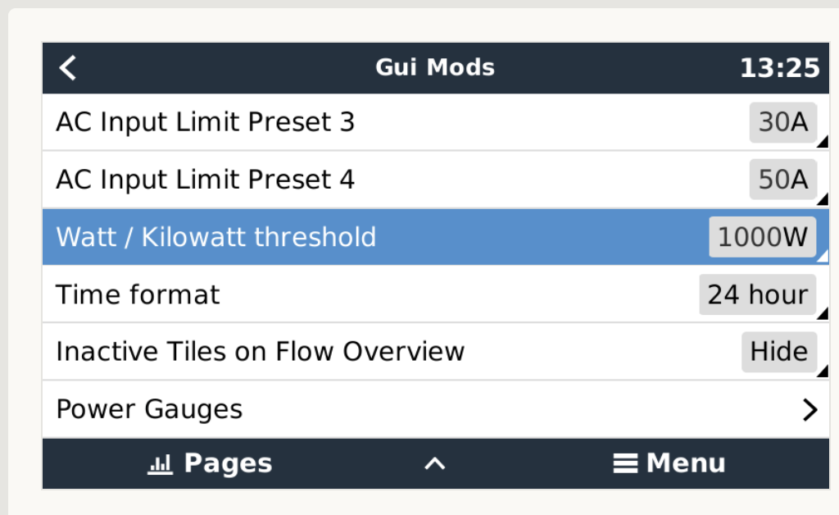
Task: Select the Watt / Kilowatt threshold row
Action: coord(328,237)
